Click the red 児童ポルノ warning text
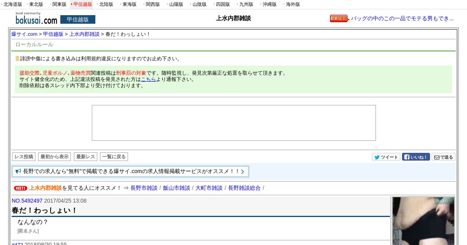The height and width of the screenshot is (245, 467). 55,73
